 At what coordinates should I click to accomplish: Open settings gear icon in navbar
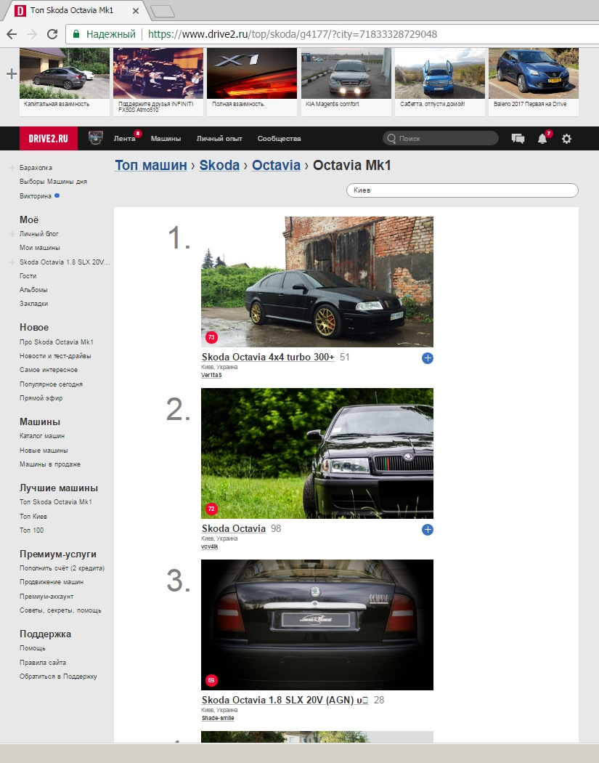[x=566, y=139]
